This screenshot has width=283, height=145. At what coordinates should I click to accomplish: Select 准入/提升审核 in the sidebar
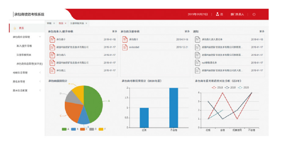point(24,46)
